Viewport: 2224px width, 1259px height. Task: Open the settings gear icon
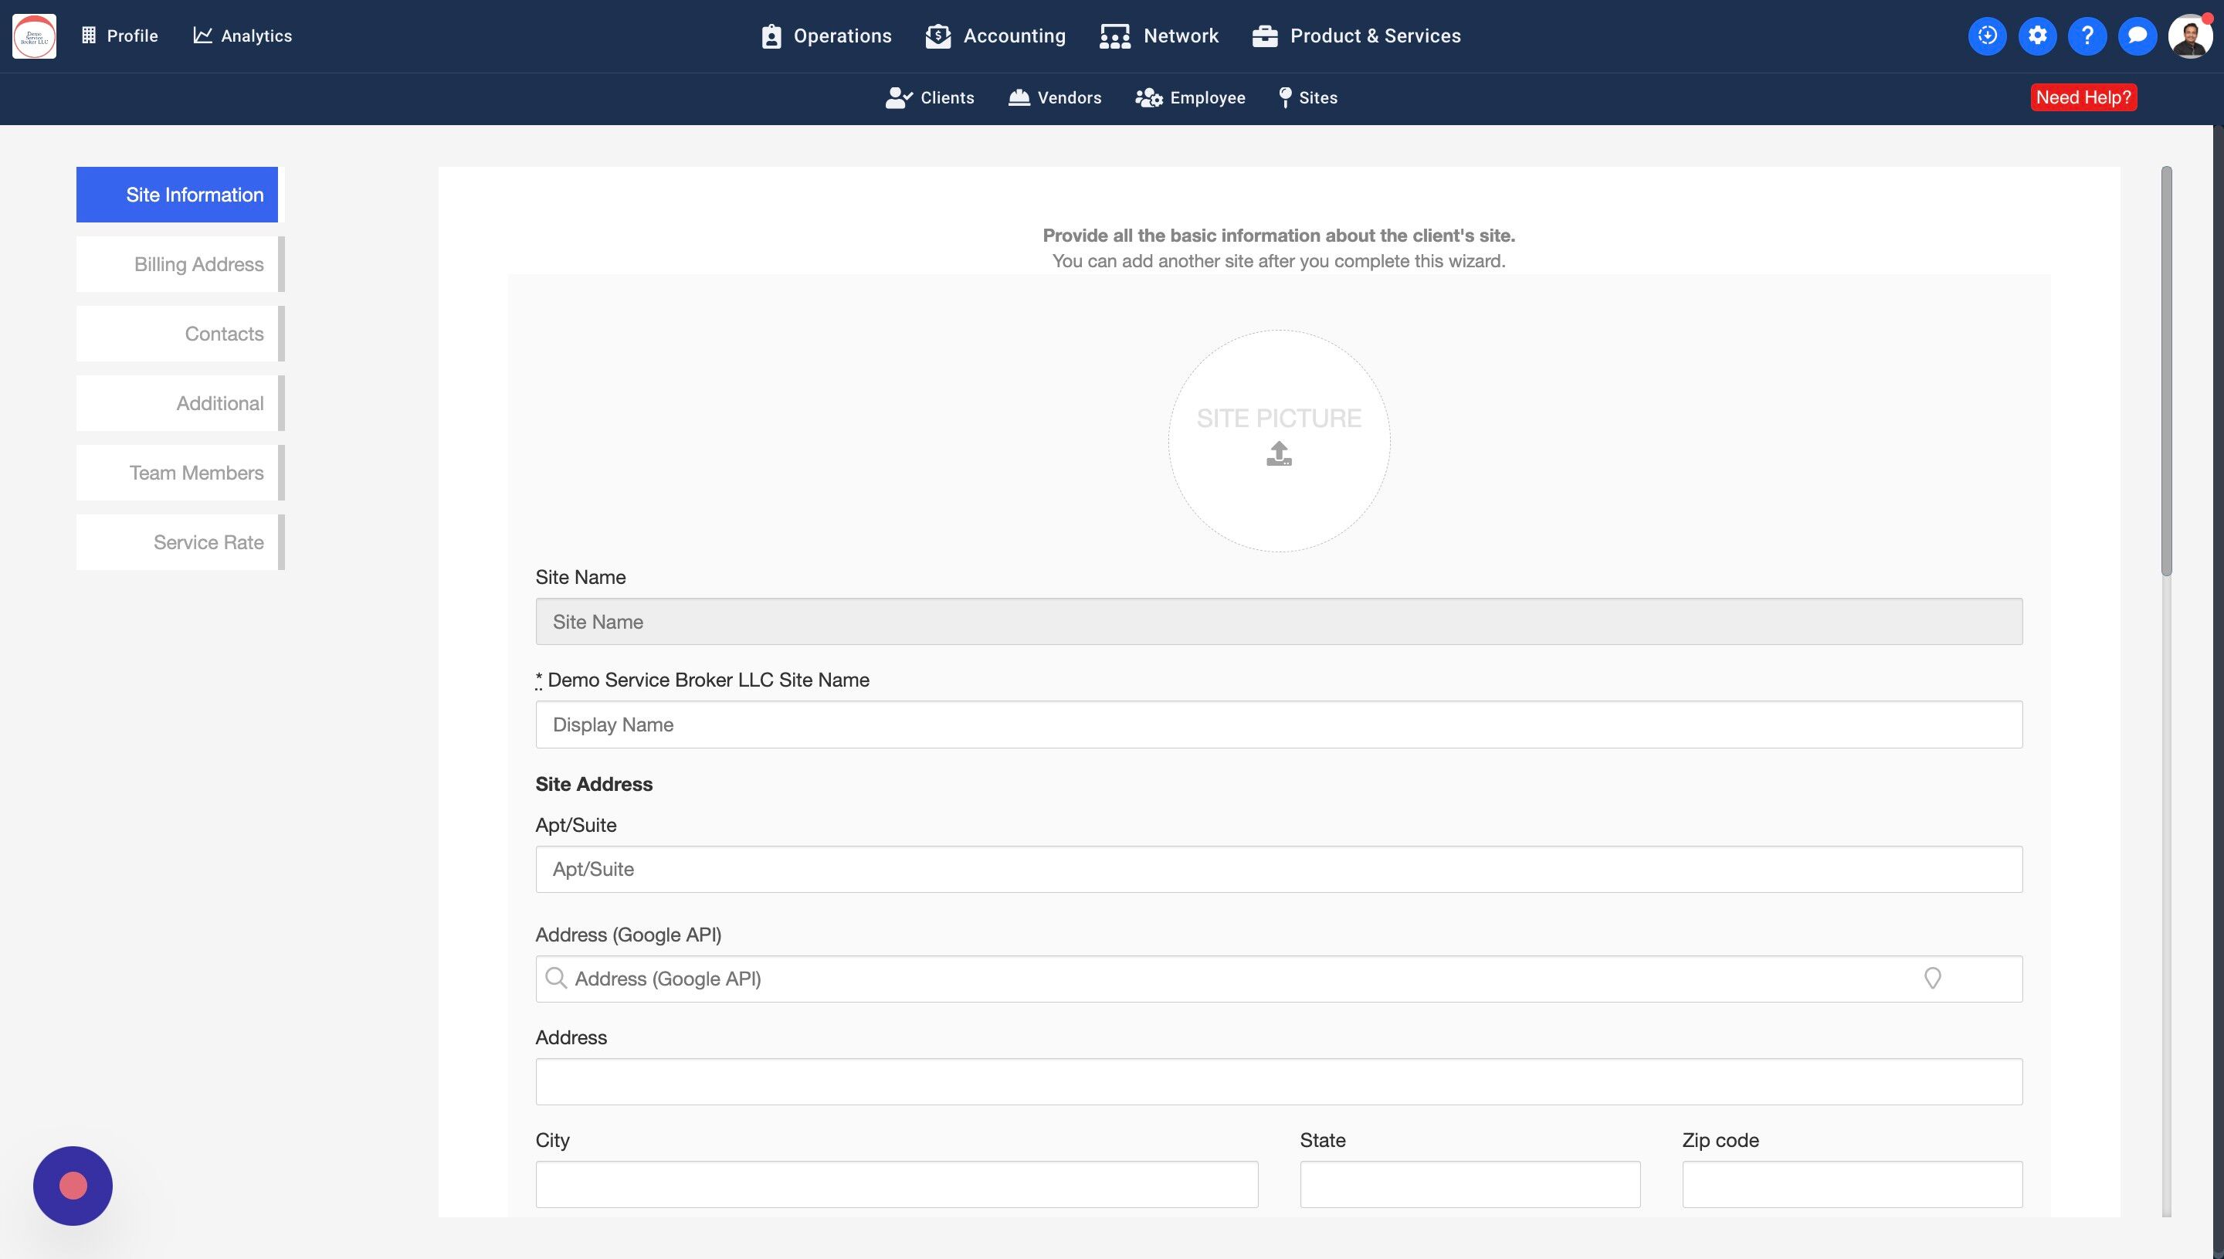pyautogui.click(x=2036, y=36)
